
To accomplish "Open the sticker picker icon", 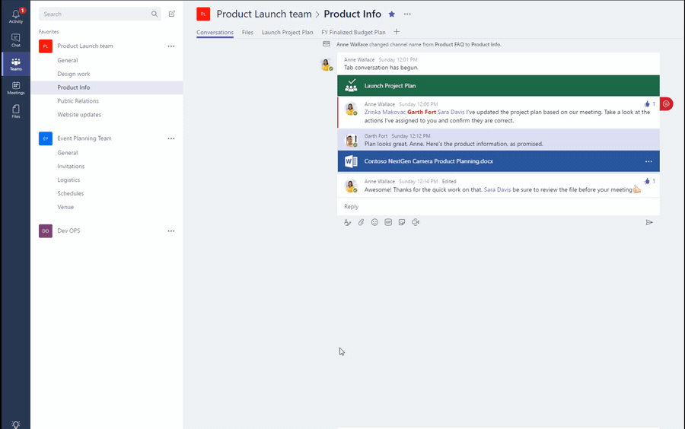I will [x=401, y=222].
